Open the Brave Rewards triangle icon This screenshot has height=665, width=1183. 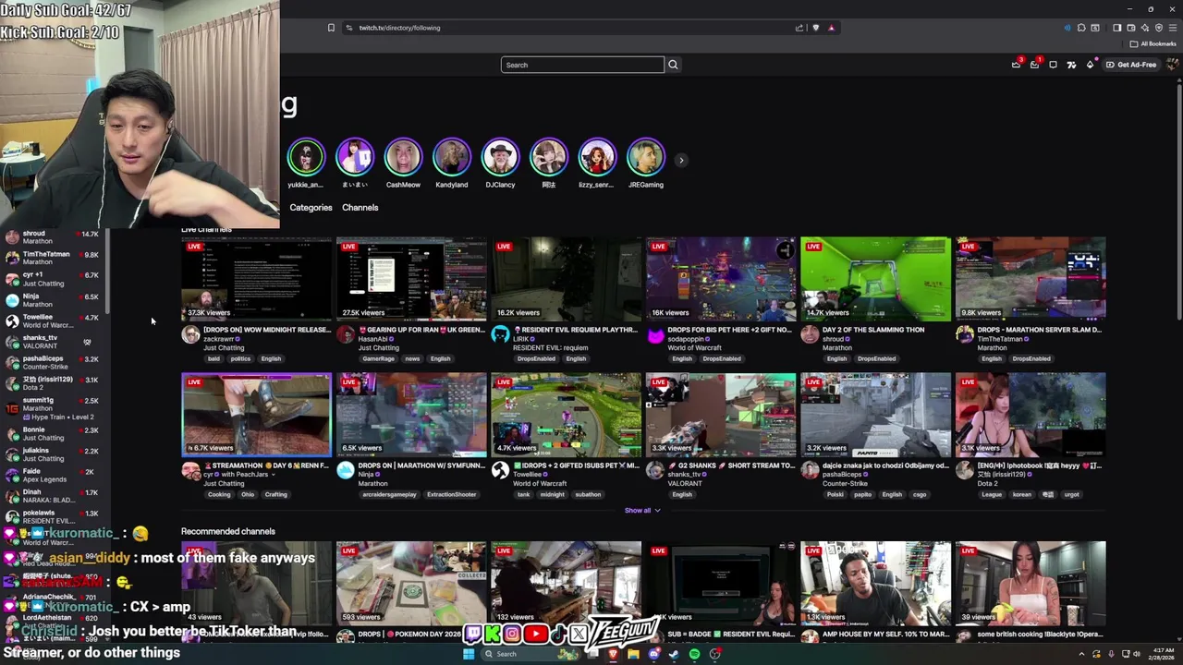pos(831,28)
